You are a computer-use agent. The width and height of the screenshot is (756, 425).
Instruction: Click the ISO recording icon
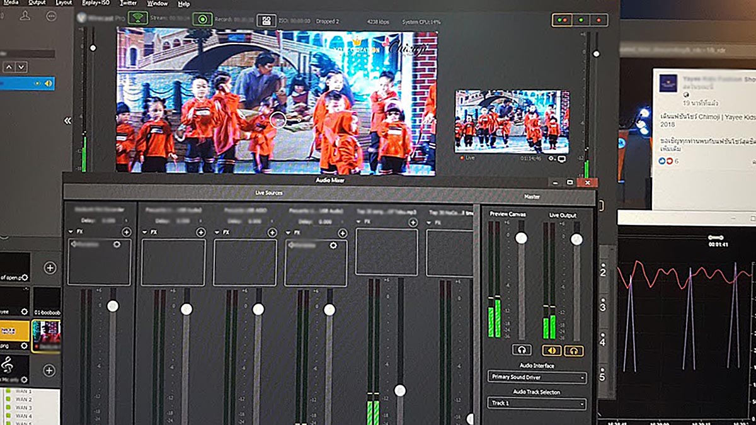coord(266,20)
